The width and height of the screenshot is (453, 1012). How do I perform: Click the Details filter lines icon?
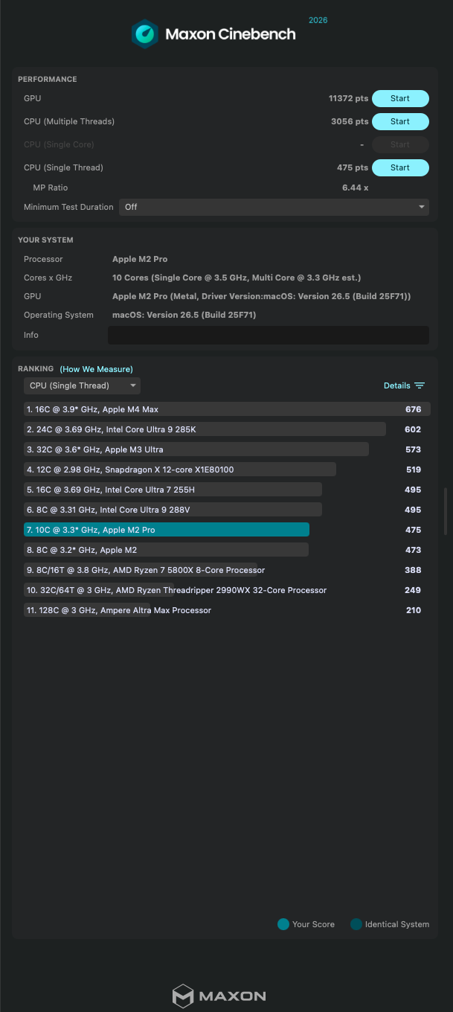point(420,385)
